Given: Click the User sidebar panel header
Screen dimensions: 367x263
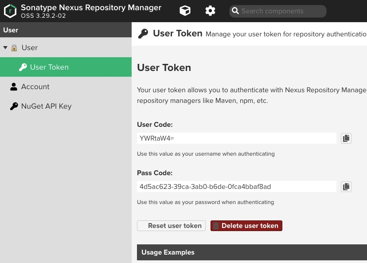Looking at the screenshot, I should tap(66, 30).
